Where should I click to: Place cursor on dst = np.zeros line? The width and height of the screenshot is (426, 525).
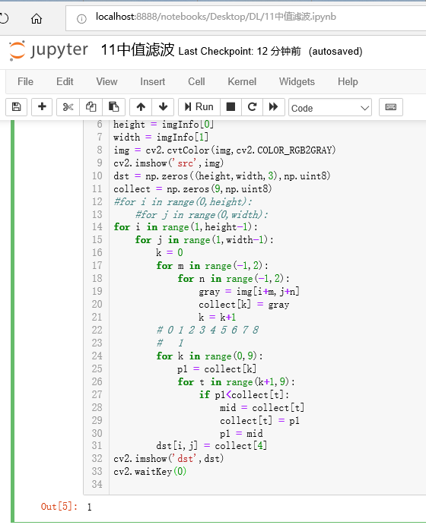point(222,176)
